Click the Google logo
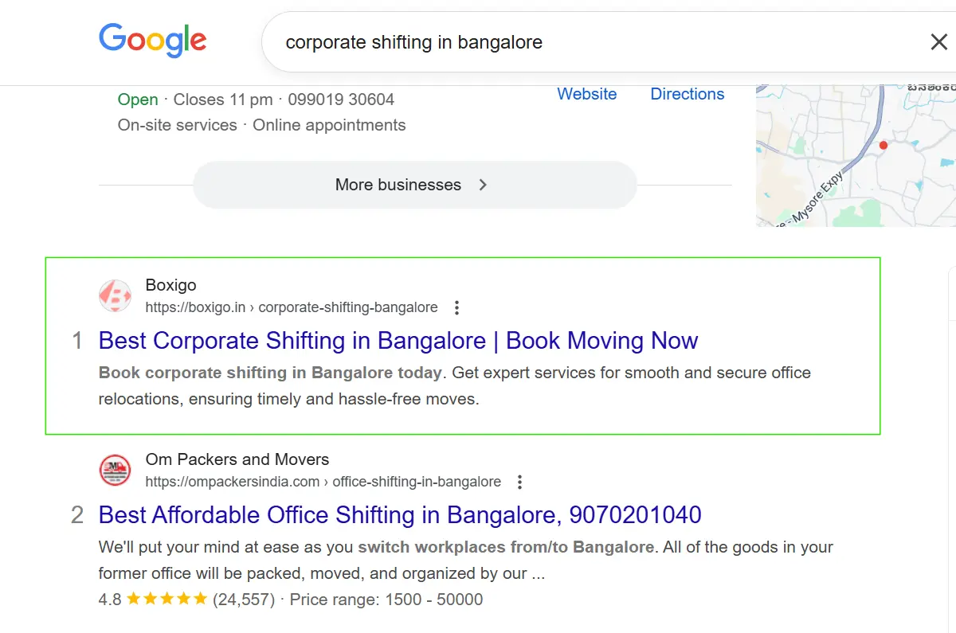This screenshot has width=956, height=633. pos(152,41)
